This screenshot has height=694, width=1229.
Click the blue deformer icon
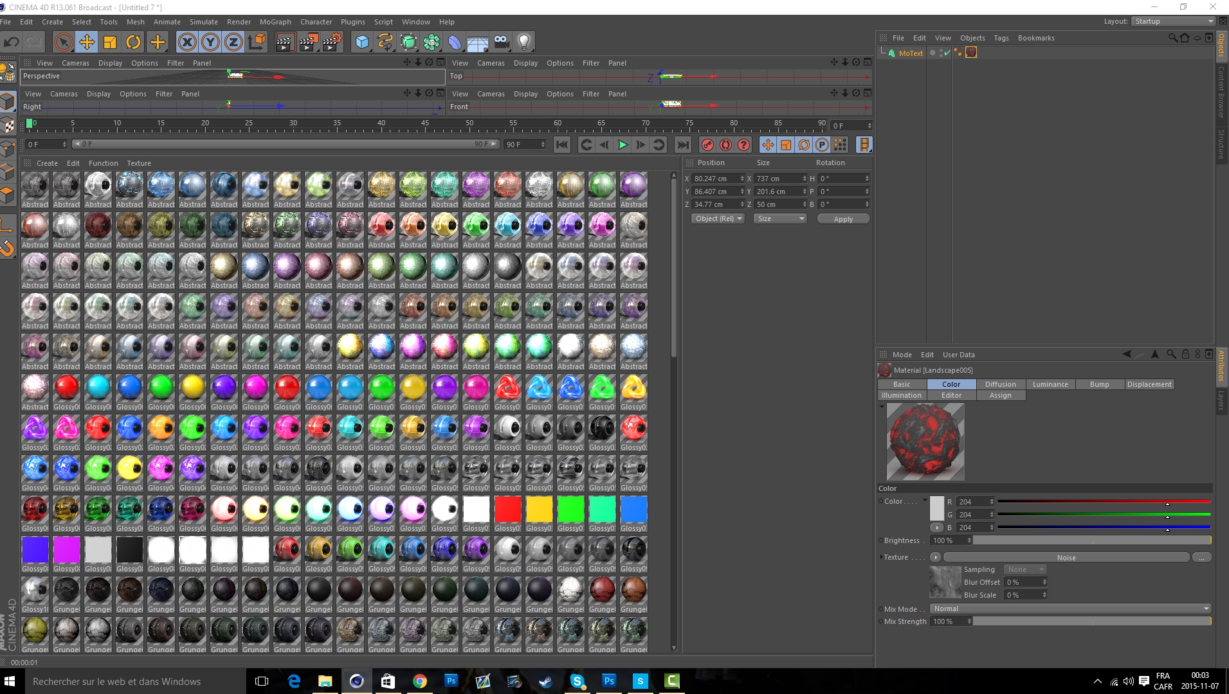pyautogui.click(x=455, y=42)
